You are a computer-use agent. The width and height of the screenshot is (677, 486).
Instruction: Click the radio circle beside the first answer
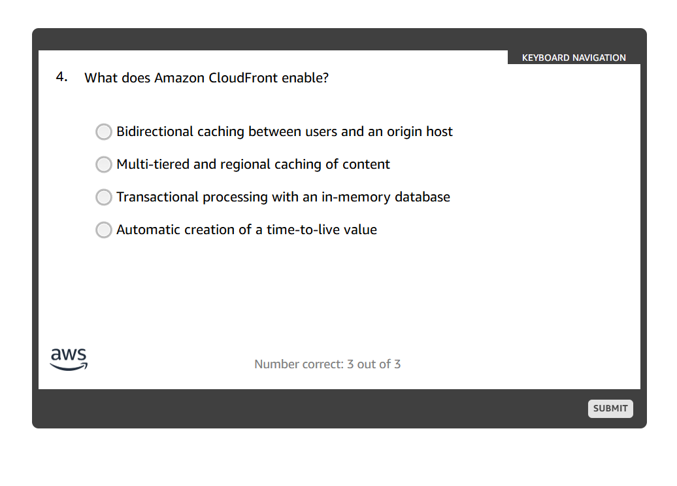pyautogui.click(x=103, y=131)
